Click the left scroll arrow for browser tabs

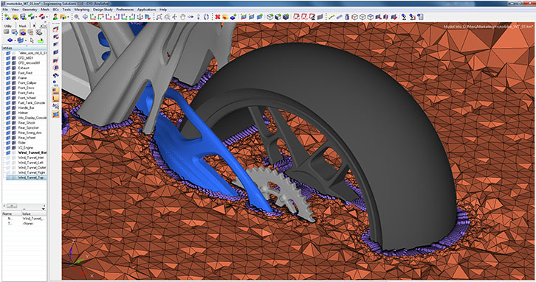point(41,26)
